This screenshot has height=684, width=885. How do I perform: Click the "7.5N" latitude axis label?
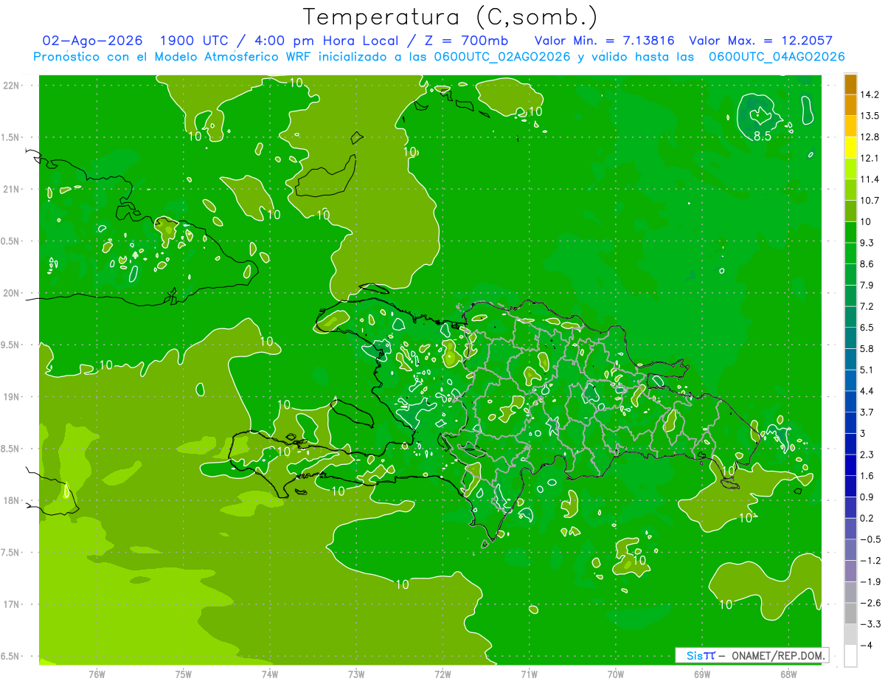tap(11, 553)
